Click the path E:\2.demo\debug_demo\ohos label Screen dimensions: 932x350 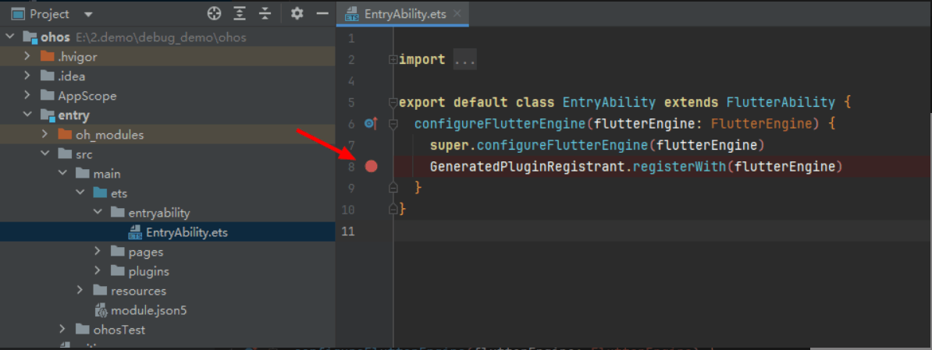[161, 37]
